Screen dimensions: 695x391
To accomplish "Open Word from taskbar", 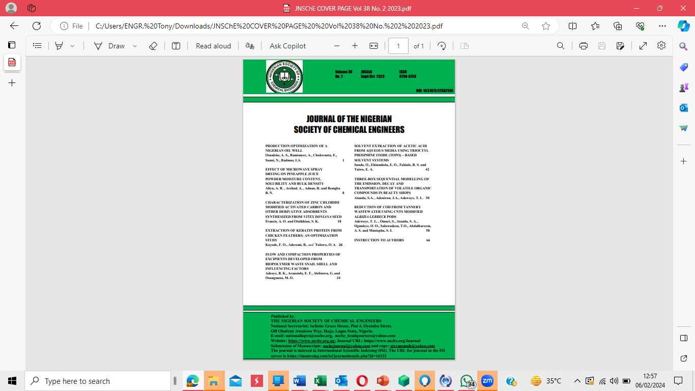I will pos(299,381).
